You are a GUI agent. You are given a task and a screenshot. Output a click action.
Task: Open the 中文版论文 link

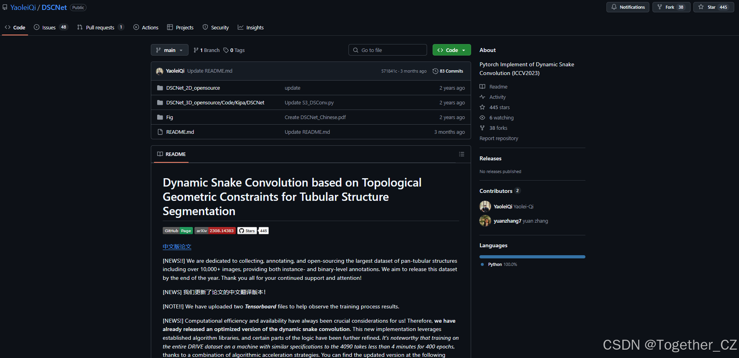(x=177, y=246)
